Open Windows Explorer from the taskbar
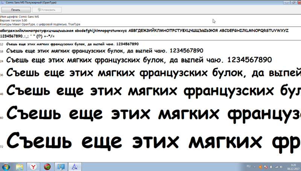This screenshot has height=171, width=301. point(20,167)
